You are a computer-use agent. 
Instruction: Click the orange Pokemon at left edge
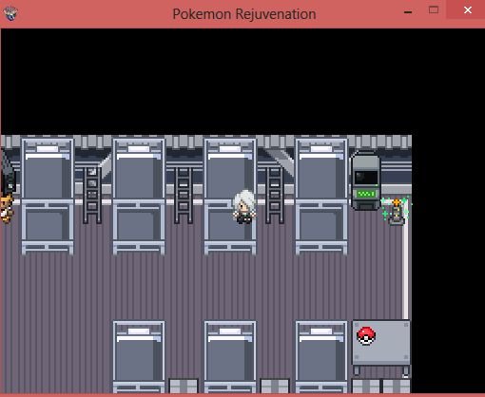[x=6, y=209]
